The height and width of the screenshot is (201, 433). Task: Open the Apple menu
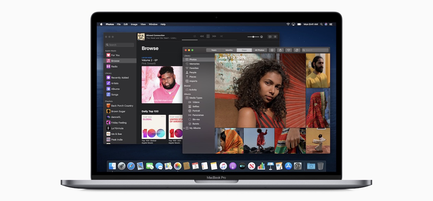101,24
